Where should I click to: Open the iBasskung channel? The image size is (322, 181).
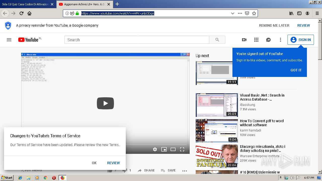tap(248, 105)
